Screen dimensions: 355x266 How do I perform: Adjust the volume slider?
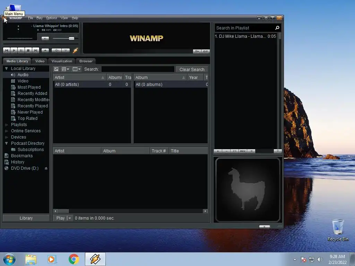point(71,38)
